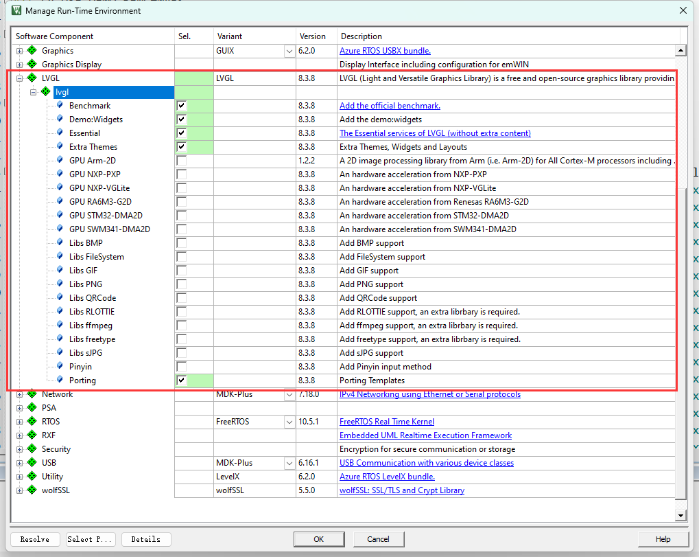Click the Variant column header
The image size is (699, 557).
(254, 36)
